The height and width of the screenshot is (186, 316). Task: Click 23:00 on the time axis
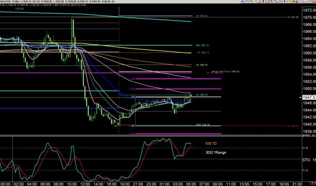pyautogui.click(x=151, y=184)
